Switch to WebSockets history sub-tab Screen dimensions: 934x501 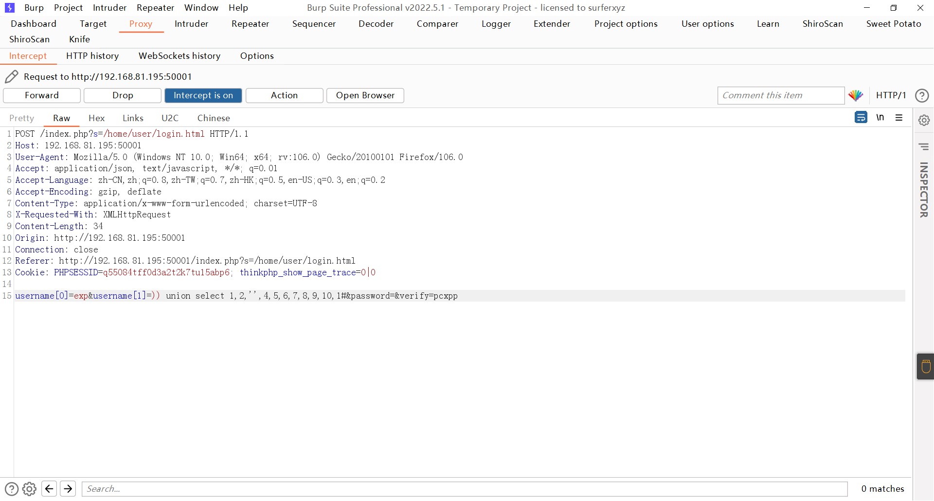180,56
